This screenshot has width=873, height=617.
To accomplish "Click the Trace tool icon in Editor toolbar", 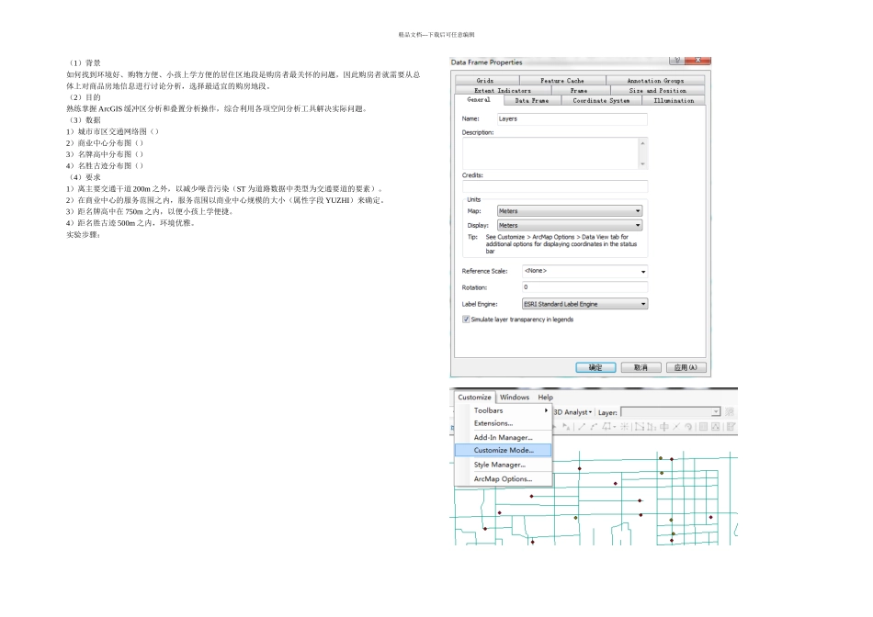I will 607,427.
